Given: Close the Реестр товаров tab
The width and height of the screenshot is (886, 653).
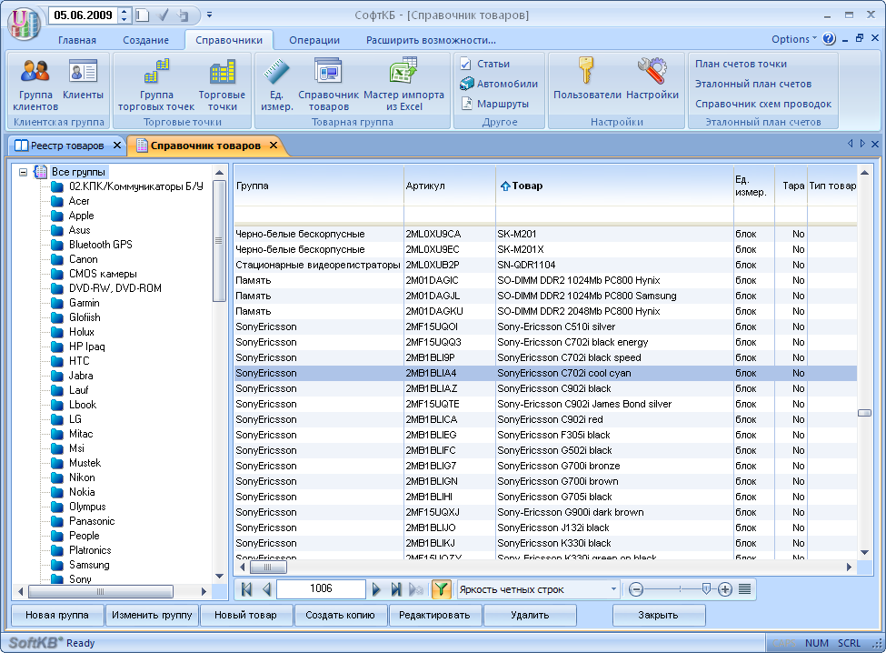Looking at the screenshot, I should coord(117,146).
